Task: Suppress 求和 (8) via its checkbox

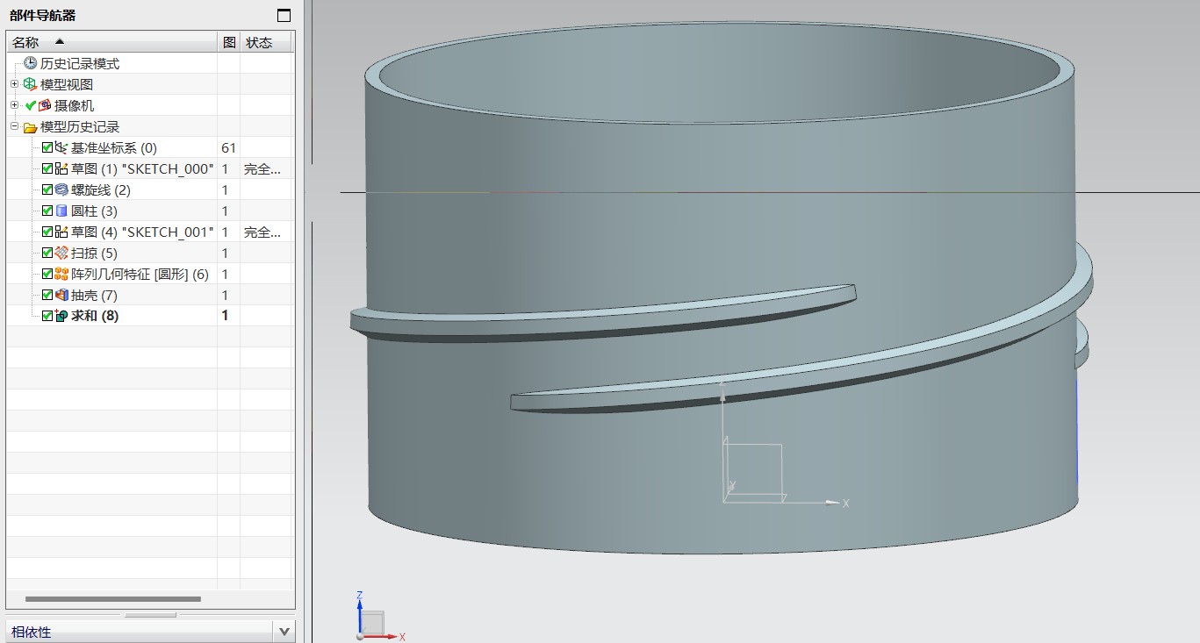Action: (x=47, y=316)
